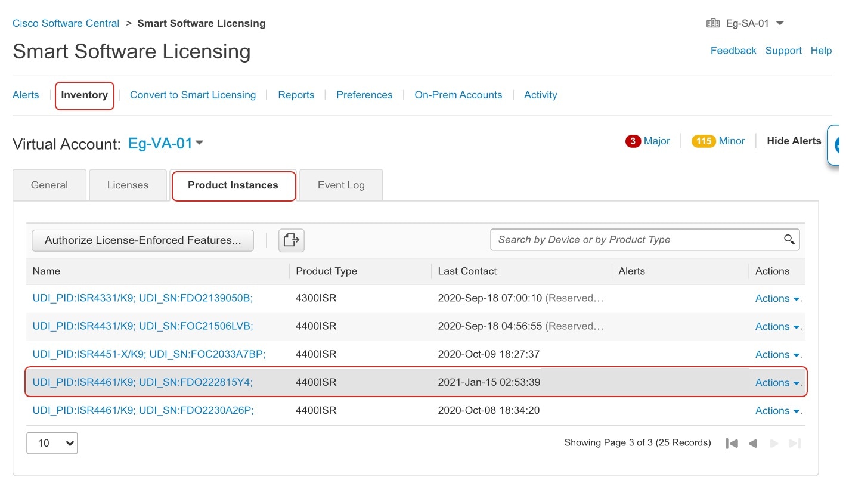Select the Inventory menu
Screen dimensions: 846x480
click(84, 95)
